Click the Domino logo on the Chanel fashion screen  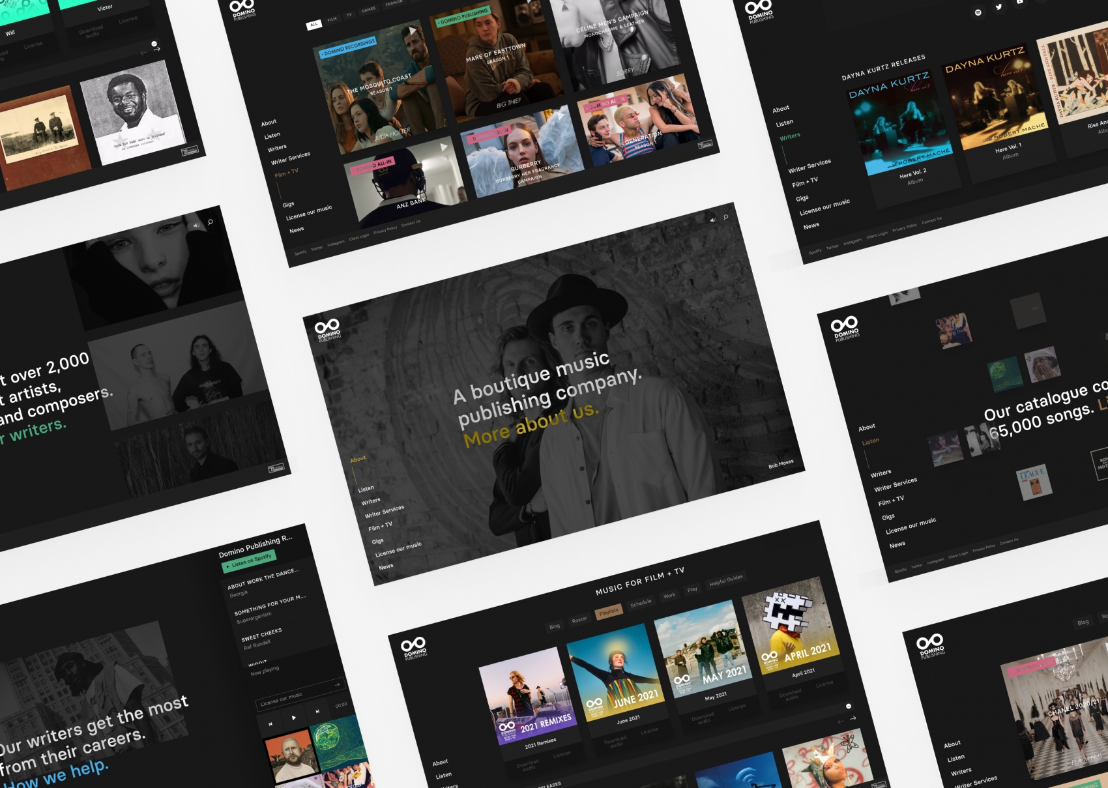[x=931, y=647]
